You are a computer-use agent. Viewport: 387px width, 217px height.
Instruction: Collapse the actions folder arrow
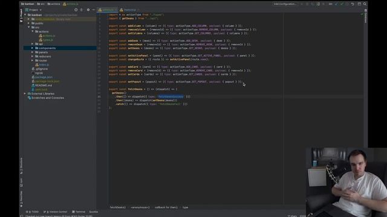click(x=32, y=31)
